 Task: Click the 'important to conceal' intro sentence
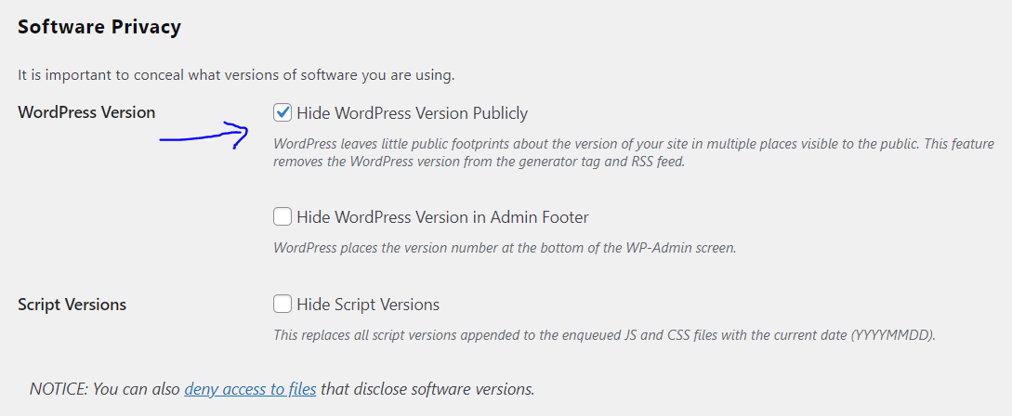[x=236, y=73]
